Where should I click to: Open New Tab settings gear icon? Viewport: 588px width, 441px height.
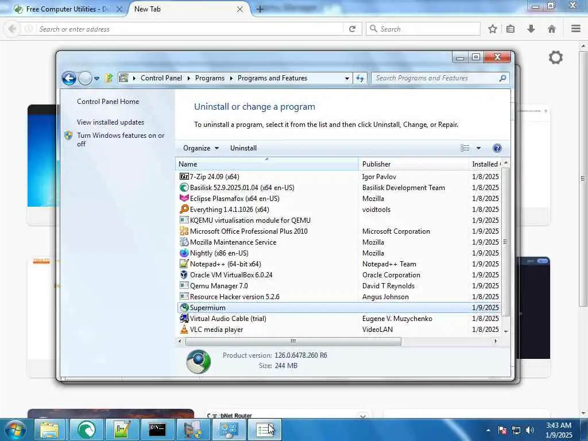click(555, 57)
